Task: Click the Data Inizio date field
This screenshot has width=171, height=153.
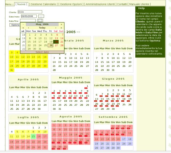Action: (29, 16)
